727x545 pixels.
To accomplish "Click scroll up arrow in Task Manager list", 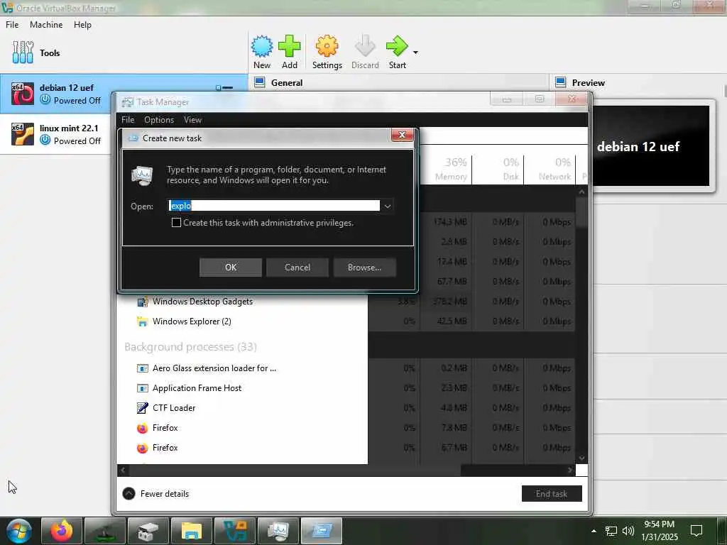I will click(x=582, y=192).
